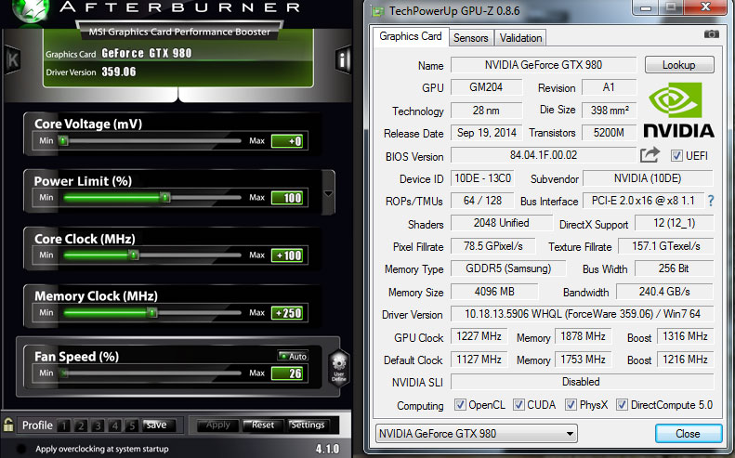Image resolution: width=735 pixels, height=458 pixels.
Task: Click the profile Save button
Action: click(159, 425)
